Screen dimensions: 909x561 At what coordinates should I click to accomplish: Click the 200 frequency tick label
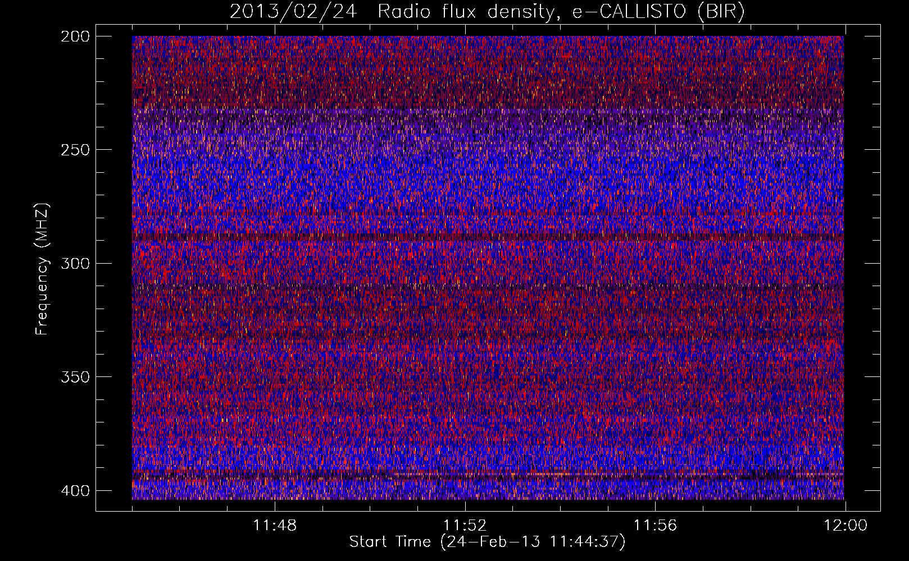tap(75, 36)
